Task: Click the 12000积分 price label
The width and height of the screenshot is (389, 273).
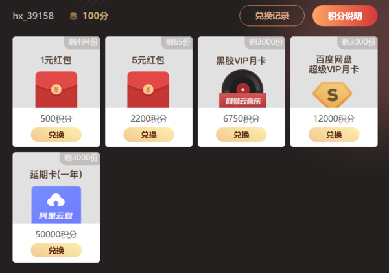Action: [x=334, y=119]
